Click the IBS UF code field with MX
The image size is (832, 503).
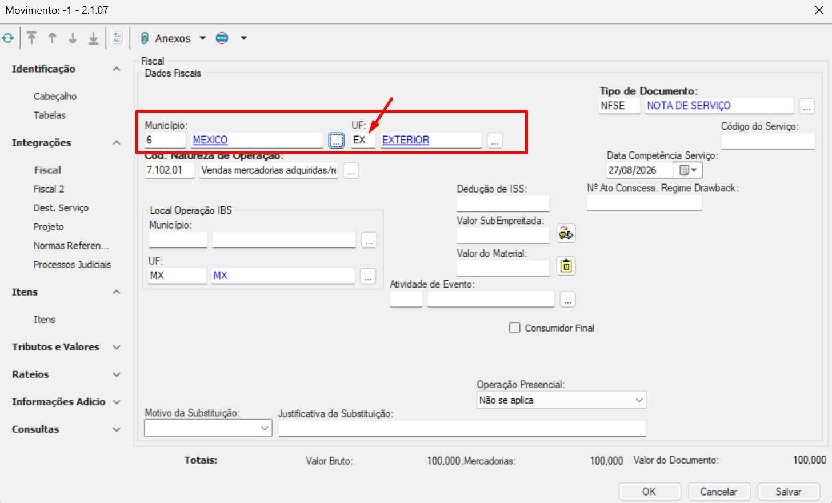[x=178, y=276]
